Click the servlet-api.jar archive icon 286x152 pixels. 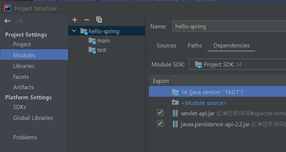click(175, 114)
